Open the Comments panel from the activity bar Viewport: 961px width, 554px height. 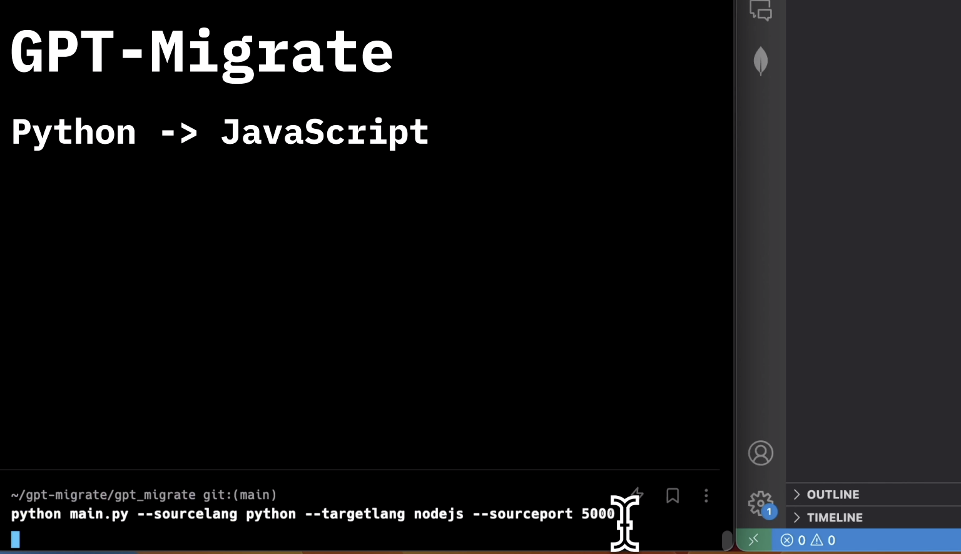pyautogui.click(x=760, y=11)
